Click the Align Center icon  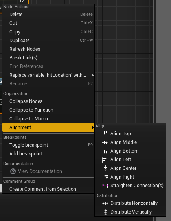click(105, 168)
